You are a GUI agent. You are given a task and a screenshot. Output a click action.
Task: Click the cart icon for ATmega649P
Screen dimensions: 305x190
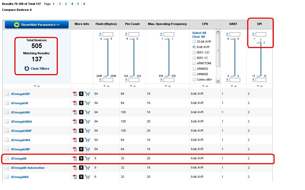[x=88, y=149]
